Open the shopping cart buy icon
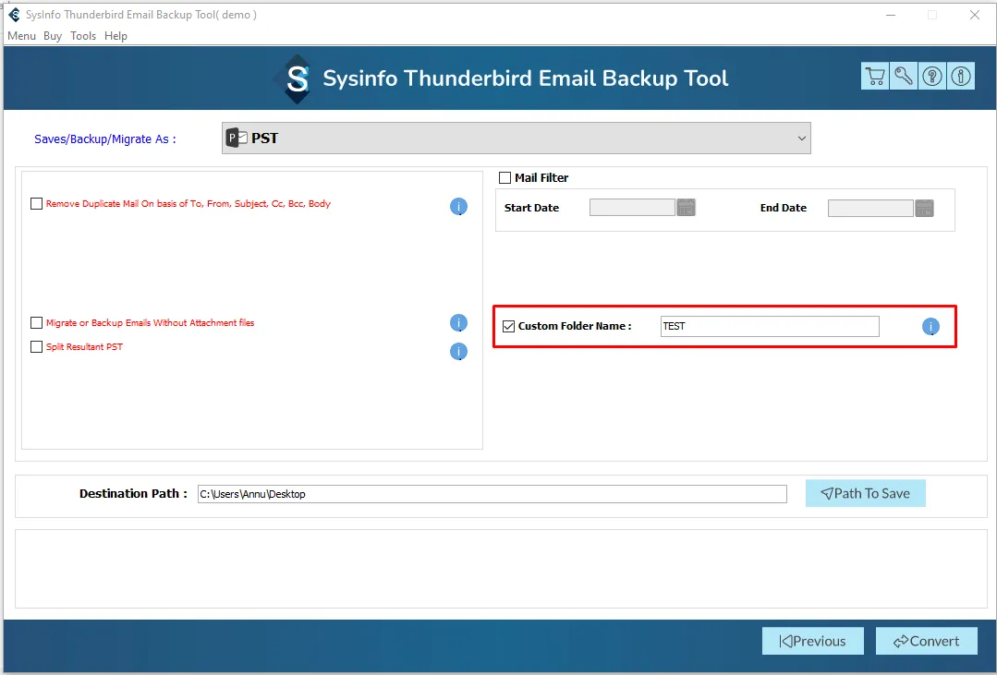 [875, 77]
